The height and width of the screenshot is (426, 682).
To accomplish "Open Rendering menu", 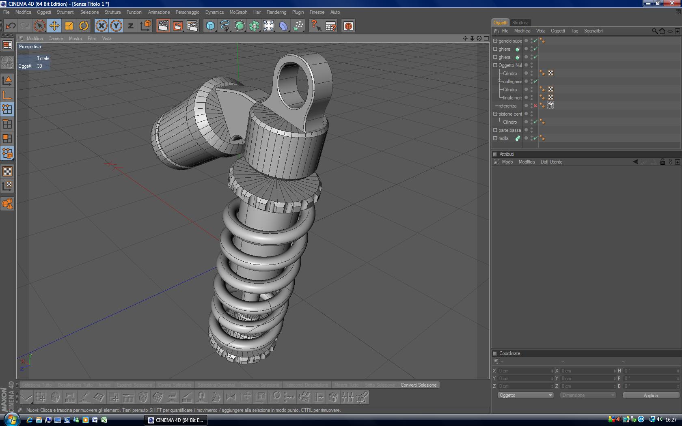I will click(276, 12).
